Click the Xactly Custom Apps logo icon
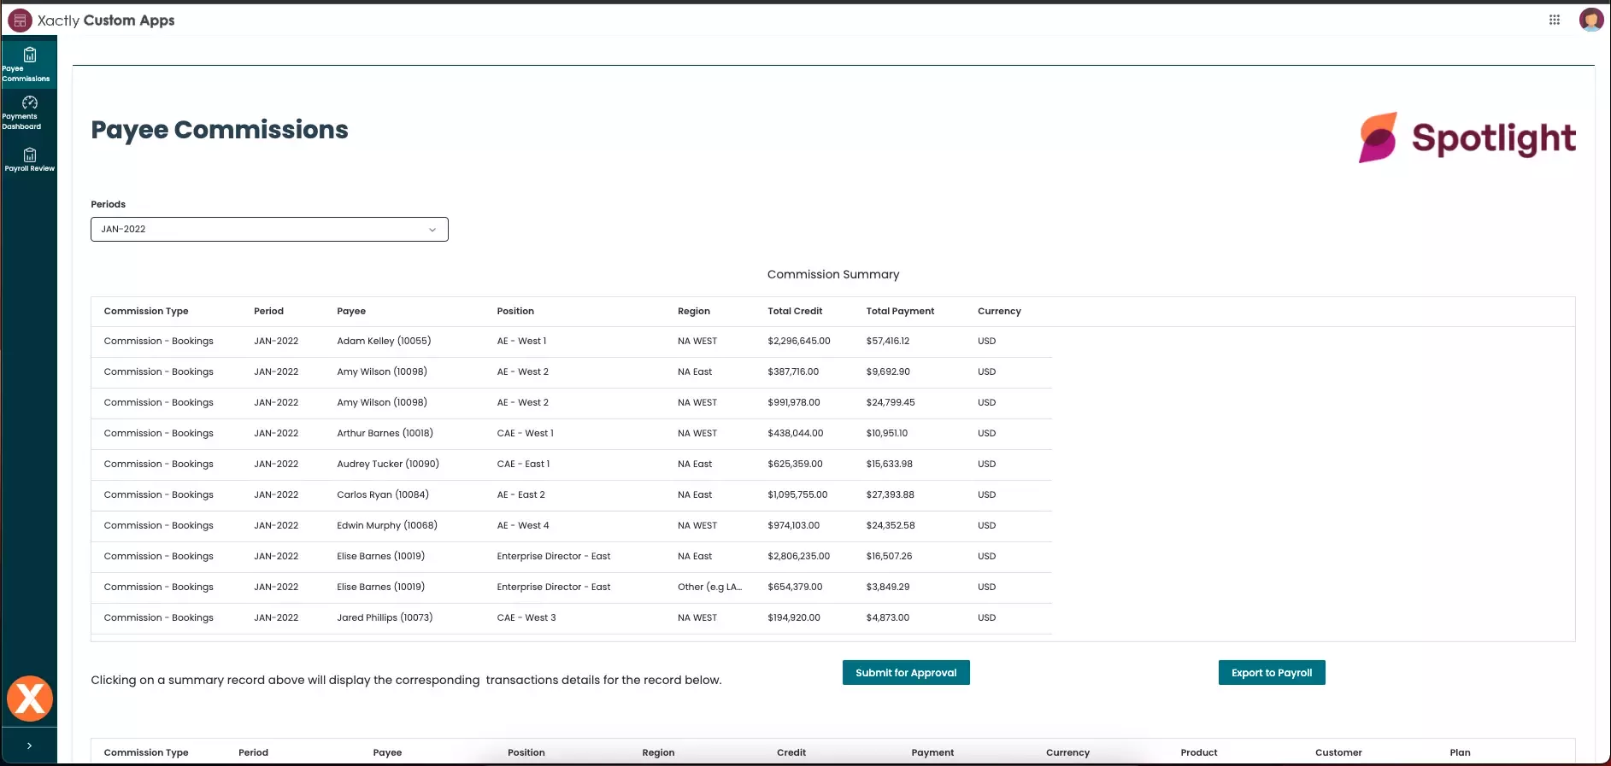Image resolution: width=1611 pixels, height=766 pixels. 19,20
